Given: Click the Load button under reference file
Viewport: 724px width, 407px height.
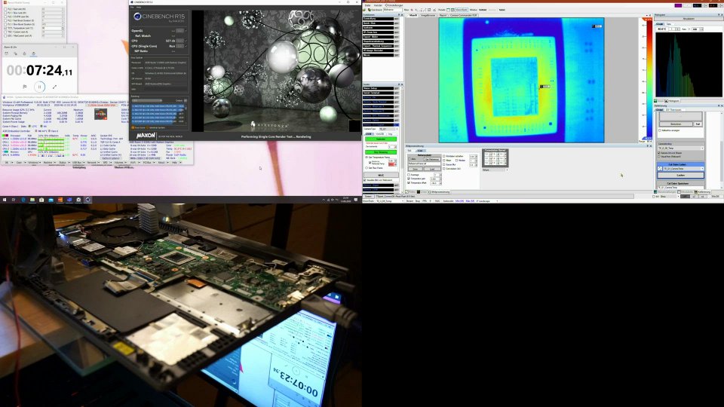Looking at the screenshot, I should [432, 169].
